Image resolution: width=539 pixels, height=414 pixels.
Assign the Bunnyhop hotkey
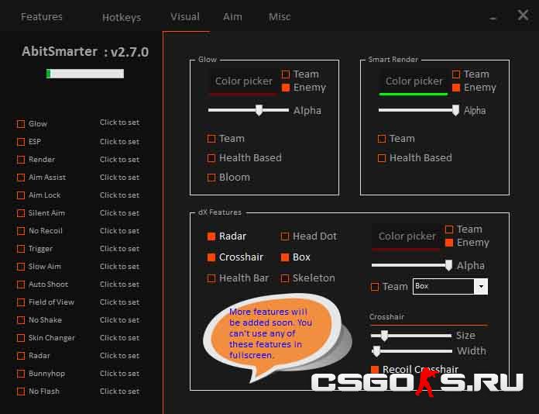(119, 374)
